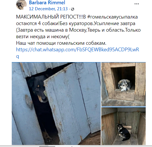152x147 pixels.
Task: Open Barbara Rimmel's round profile avatar
Action: click(x=21, y=5)
